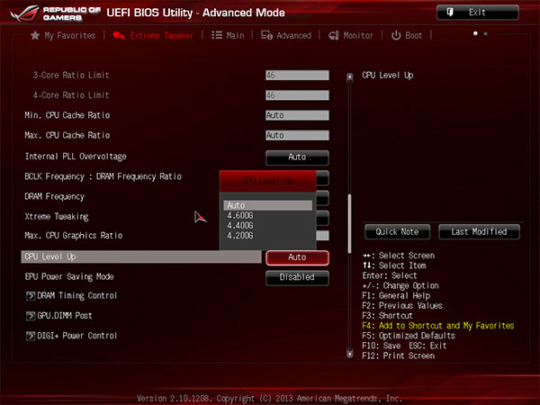Click the scroll down arrow of the settings list
Image resolution: width=540 pixels, height=405 pixels.
coord(350,354)
